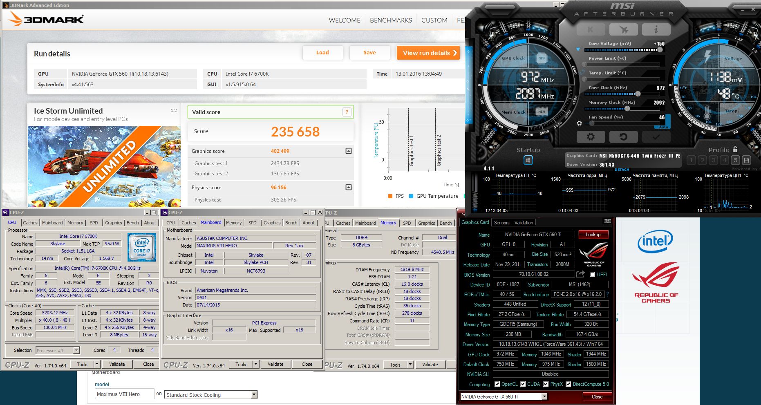The width and height of the screenshot is (761, 405).
Task: Switch to the Sensors tab in GPU-Z
Action: [x=501, y=223]
